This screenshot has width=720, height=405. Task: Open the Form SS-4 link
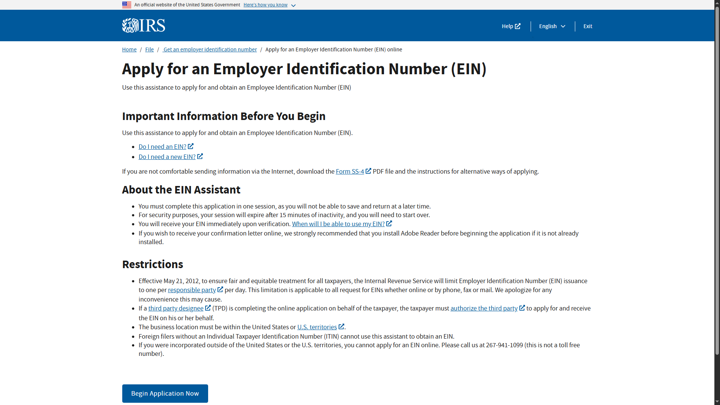coord(349,171)
